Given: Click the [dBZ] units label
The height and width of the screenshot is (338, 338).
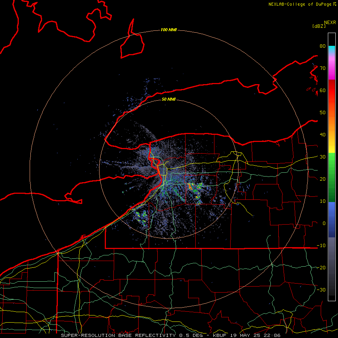Looking at the screenshot, I should point(319,26).
